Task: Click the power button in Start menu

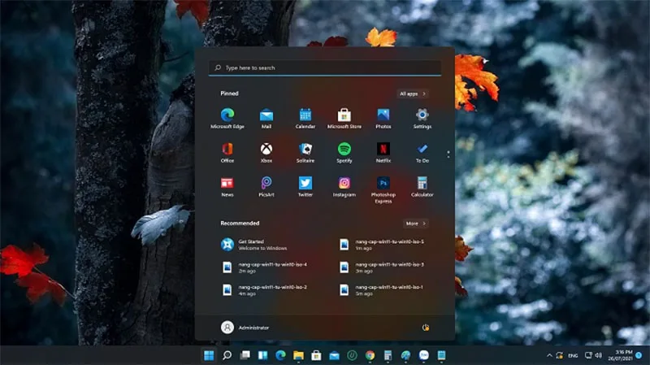Action: [425, 328]
